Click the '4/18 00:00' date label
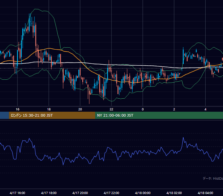Viewport: 223px width, 196px height. (143, 193)
